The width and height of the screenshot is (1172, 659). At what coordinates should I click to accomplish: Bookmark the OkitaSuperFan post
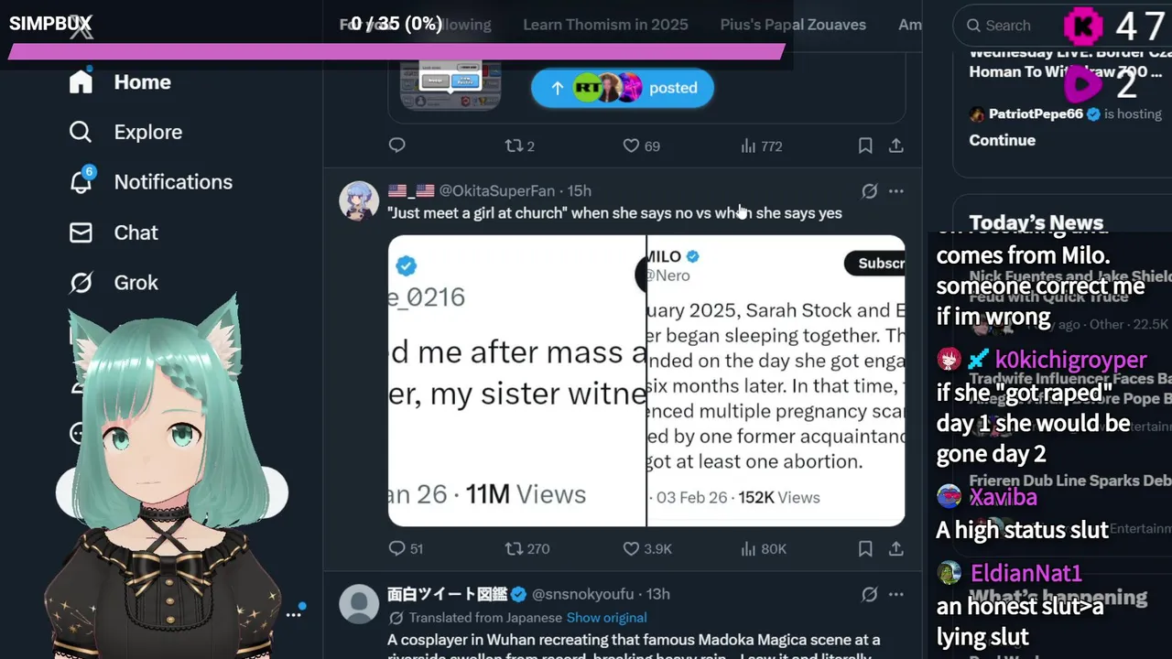tap(865, 548)
